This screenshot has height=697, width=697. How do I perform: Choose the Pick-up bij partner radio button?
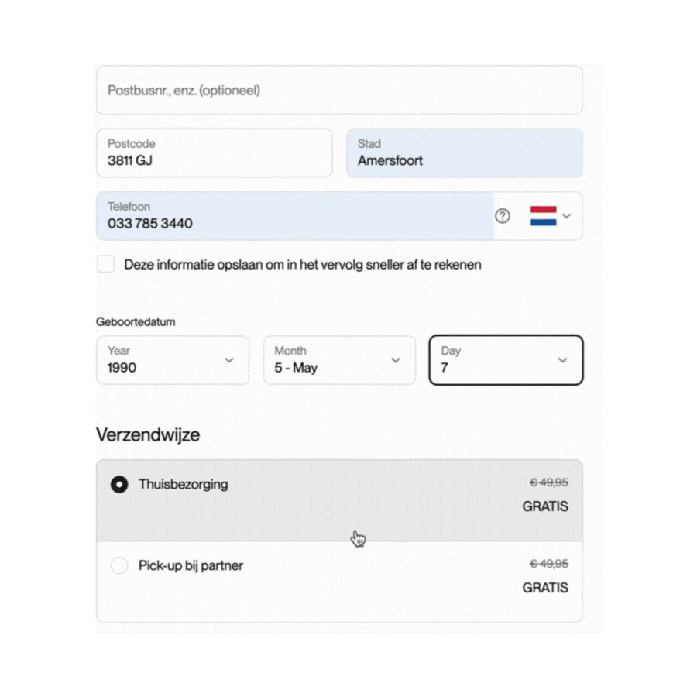tap(119, 566)
